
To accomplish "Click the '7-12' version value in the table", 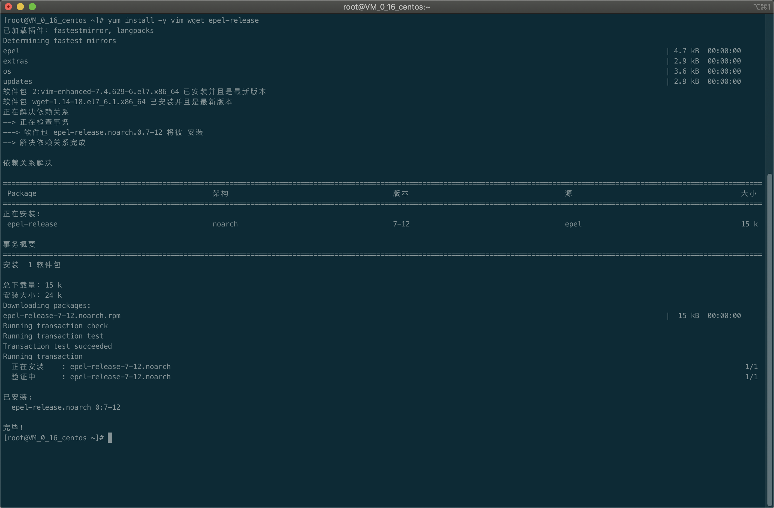I will [401, 224].
